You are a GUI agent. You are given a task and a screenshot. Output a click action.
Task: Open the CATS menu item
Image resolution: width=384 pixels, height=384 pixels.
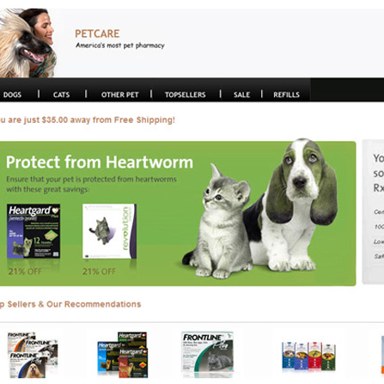(x=61, y=94)
